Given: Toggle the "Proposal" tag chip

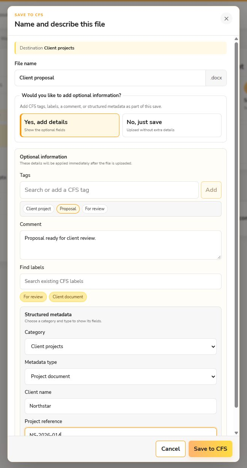Looking at the screenshot, I should tap(68, 209).
